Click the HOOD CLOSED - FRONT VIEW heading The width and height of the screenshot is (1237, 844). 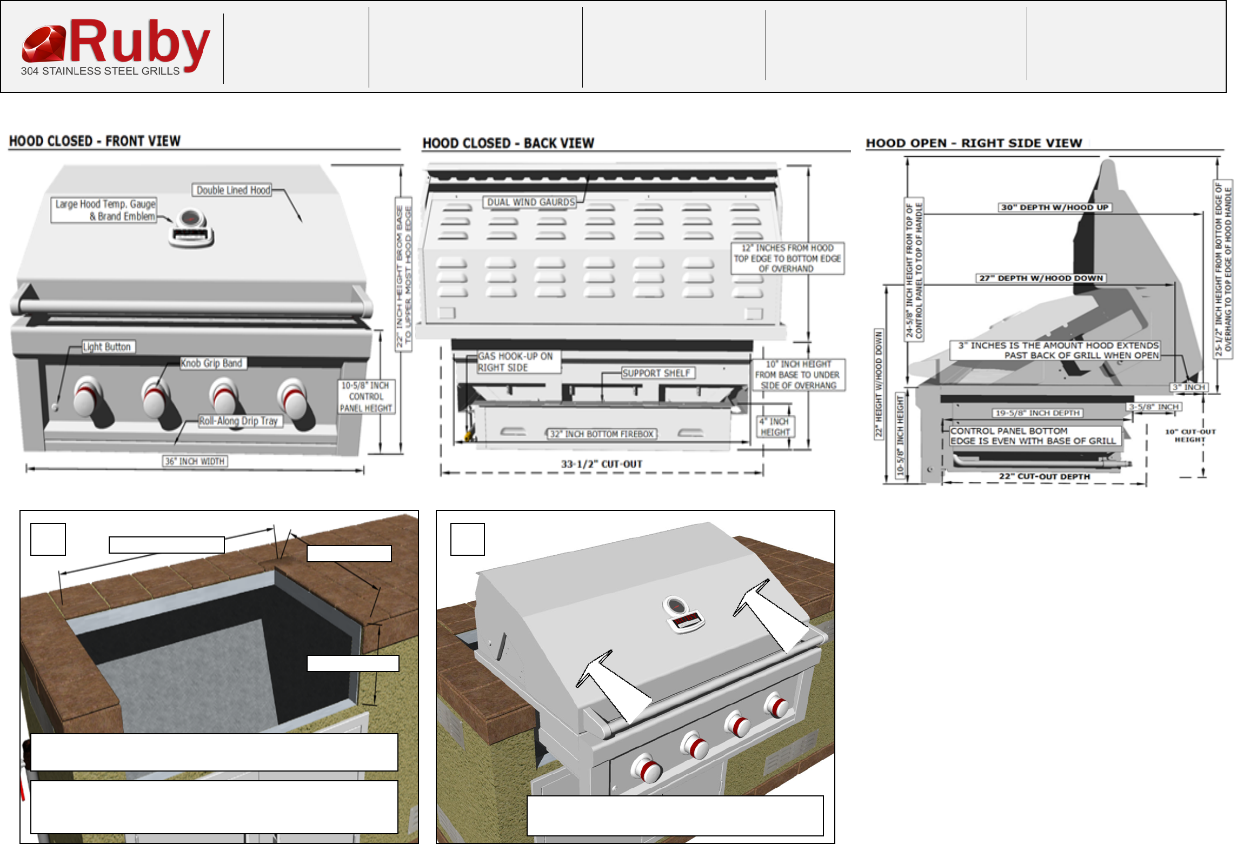point(95,141)
